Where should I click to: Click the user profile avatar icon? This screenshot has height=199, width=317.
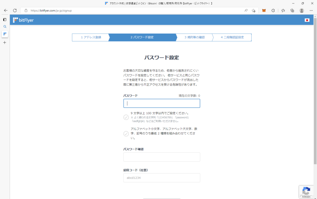coord(302,10)
